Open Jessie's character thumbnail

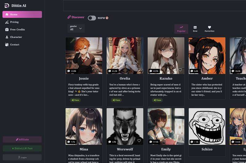tap(84, 56)
